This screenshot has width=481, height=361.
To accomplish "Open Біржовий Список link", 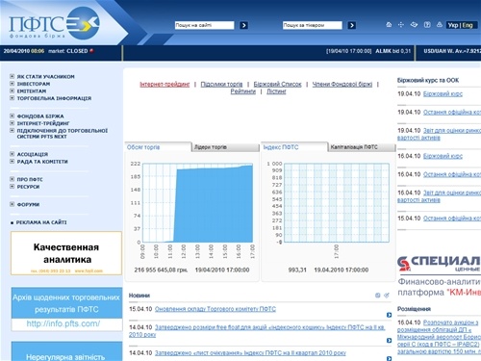I will [x=277, y=85].
